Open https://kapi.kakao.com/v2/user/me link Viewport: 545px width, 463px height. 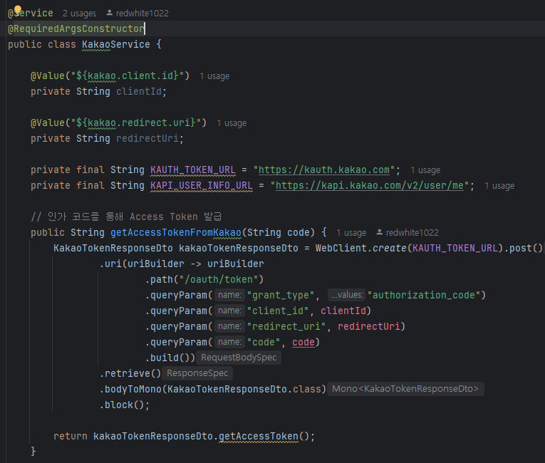(370, 186)
